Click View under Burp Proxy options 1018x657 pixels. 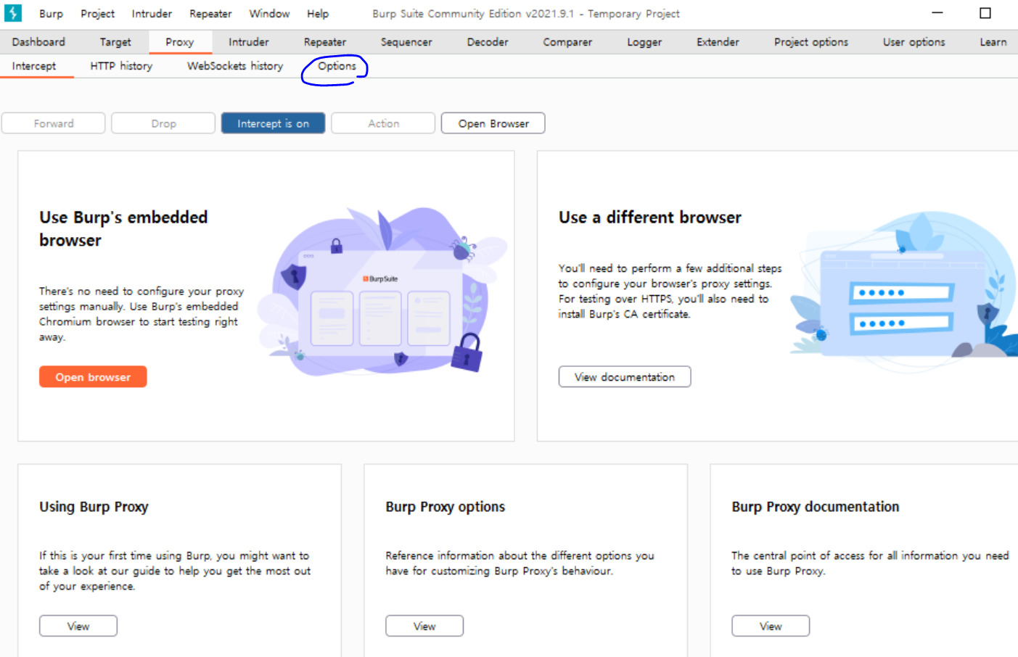click(x=424, y=626)
